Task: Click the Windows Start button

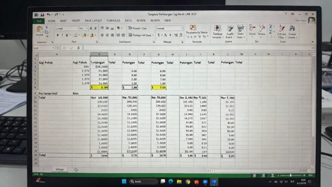Action: [x=124, y=181]
